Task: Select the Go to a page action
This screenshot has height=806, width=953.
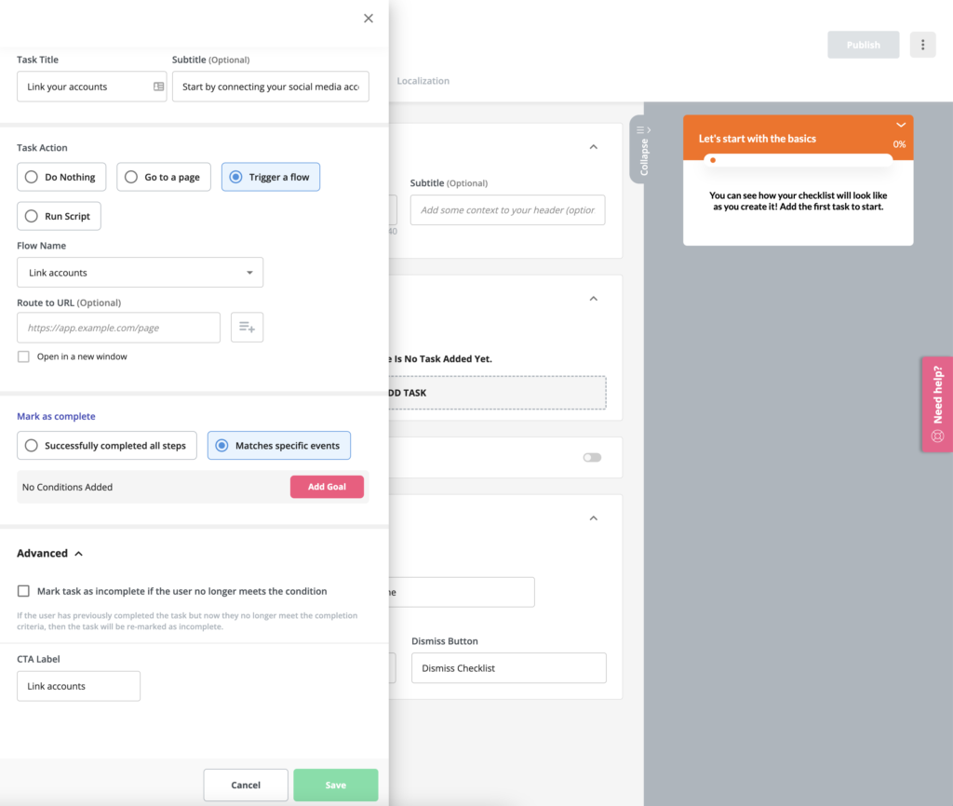Action: 164,177
